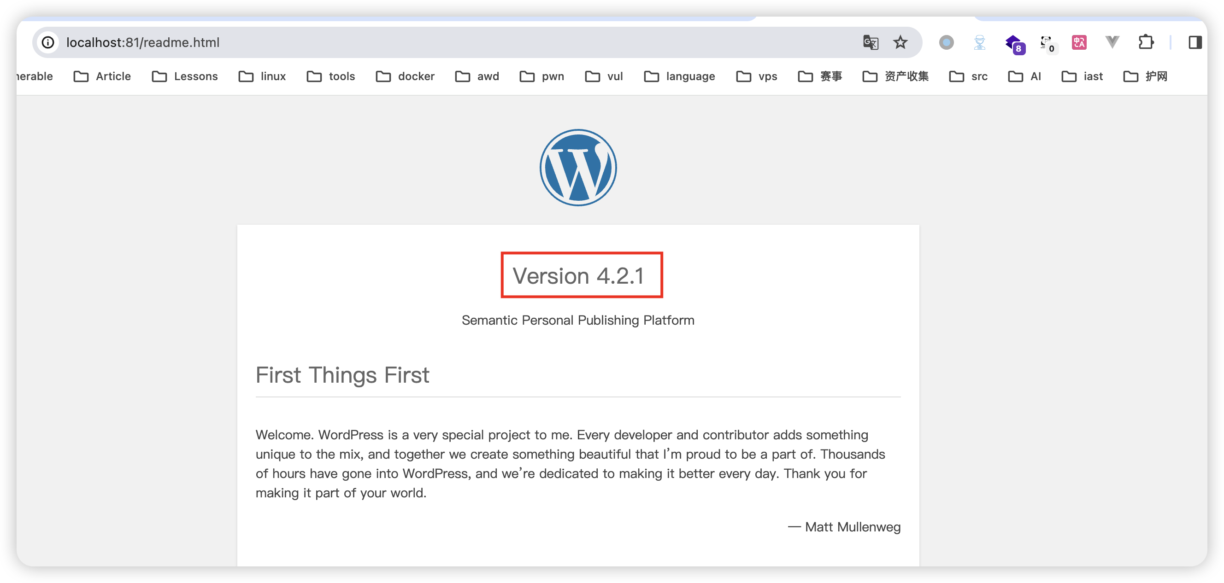Open the 赛事 bookmarks folder
Viewport: 1224px width, 583px height.
coord(820,76)
